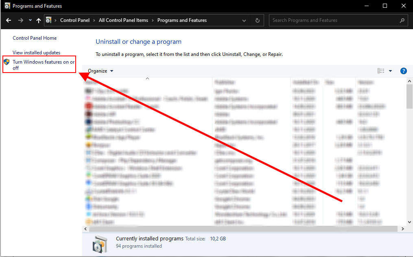This screenshot has width=413, height=257.
Task: Go back with the Back arrow
Action: click(x=9, y=20)
